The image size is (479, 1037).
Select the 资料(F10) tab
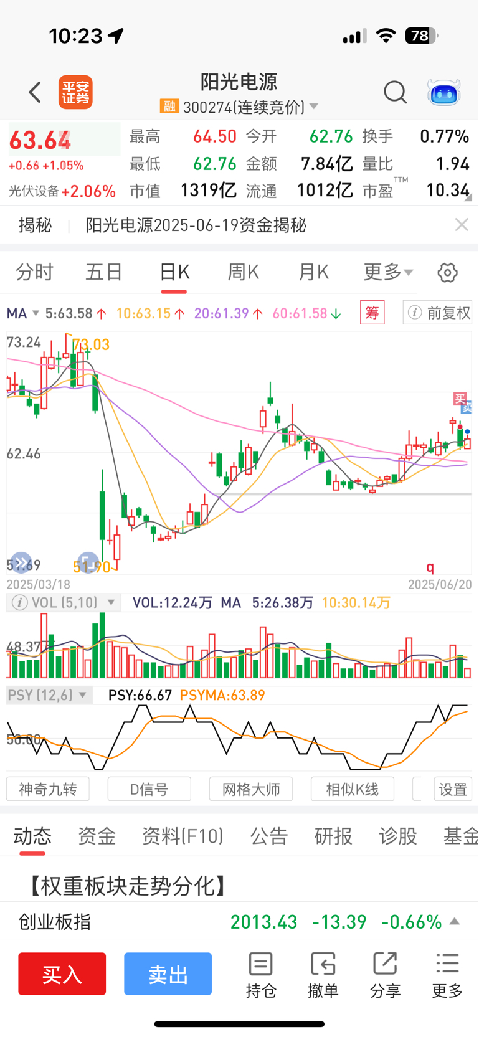click(183, 836)
